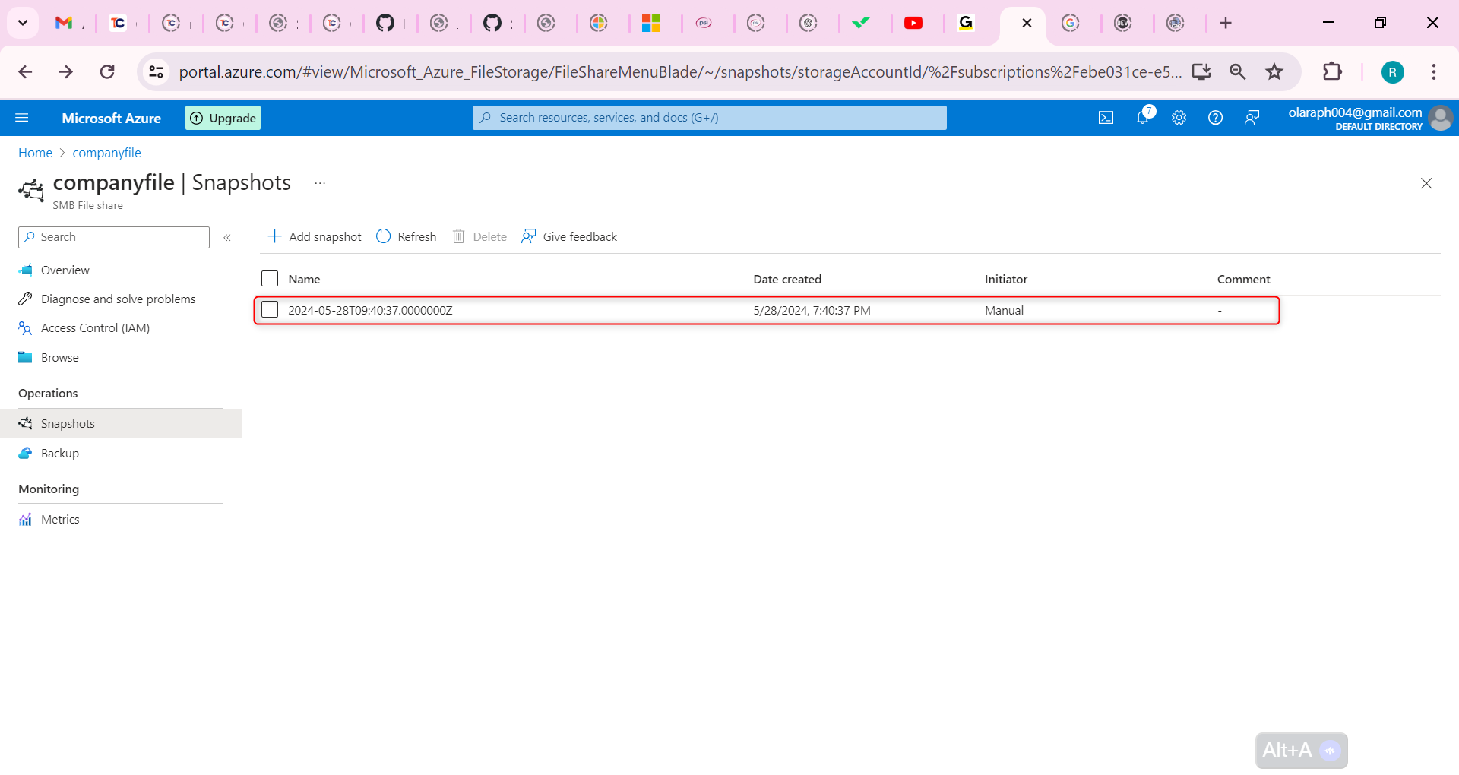
Task: Bookmark this page with the star
Action: (1274, 72)
